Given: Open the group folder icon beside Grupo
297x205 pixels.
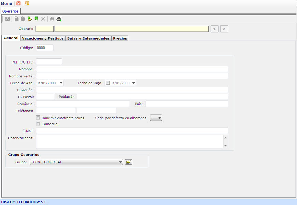Looking at the screenshot, I should [128, 162].
